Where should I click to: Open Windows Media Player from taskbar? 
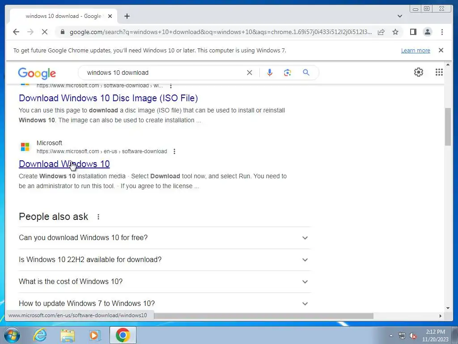coord(95,335)
